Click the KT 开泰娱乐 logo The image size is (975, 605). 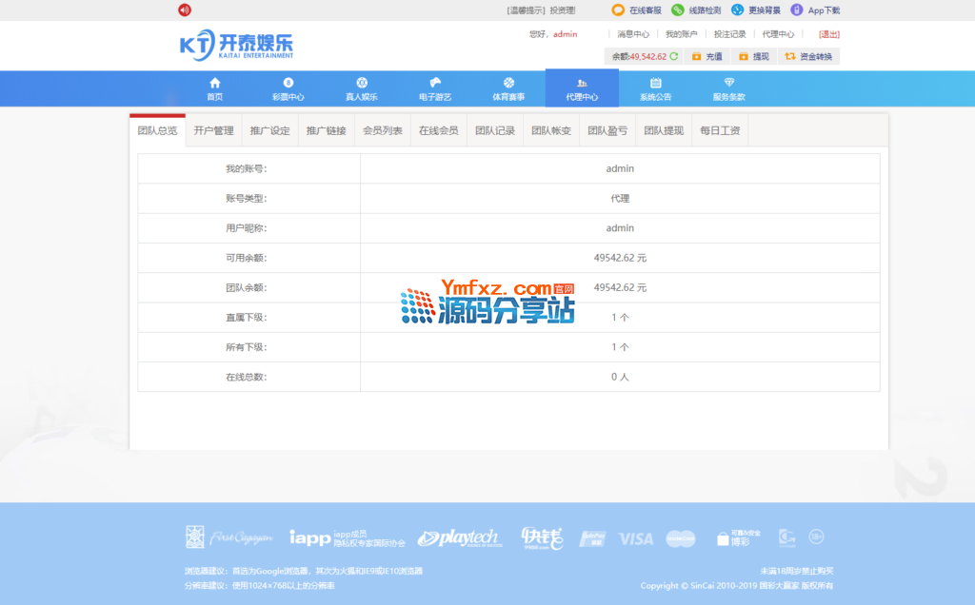click(236, 46)
